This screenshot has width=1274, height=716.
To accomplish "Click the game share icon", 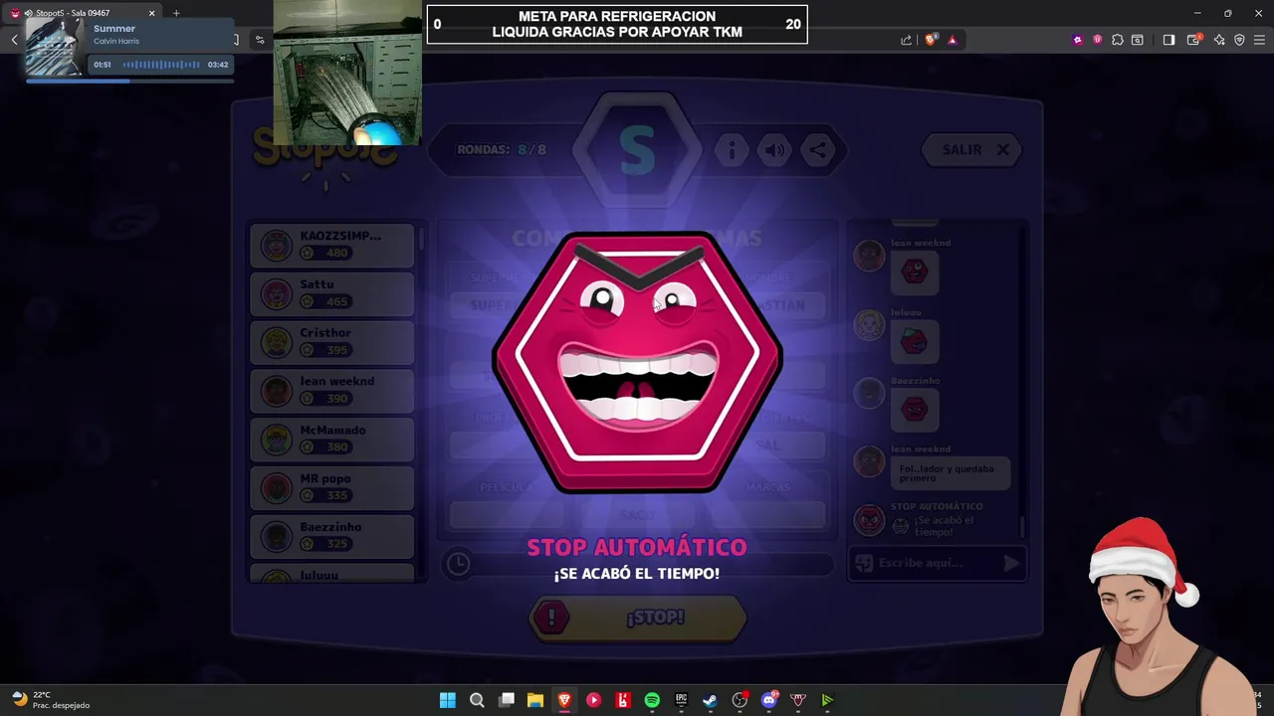I will click(x=817, y=150).
